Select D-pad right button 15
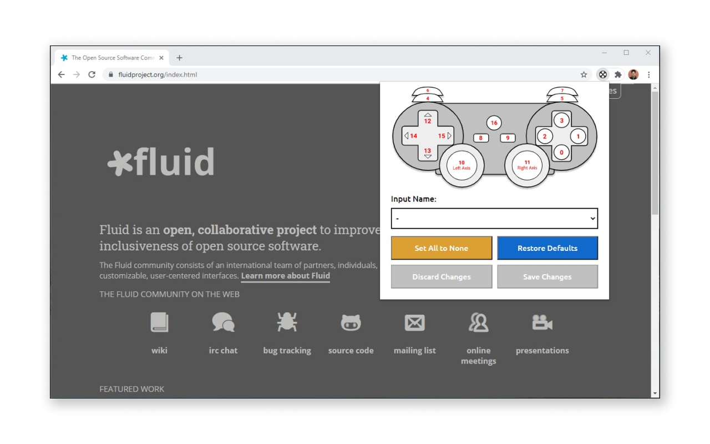 click(x=444, y=136)
